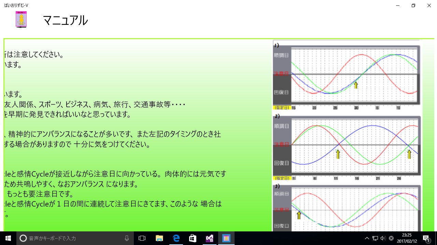Image resolution: width=437 pixels, height=245 pixels.
Task: Expand hidden icons with the tray chevron
Action: tap(367, 238)
